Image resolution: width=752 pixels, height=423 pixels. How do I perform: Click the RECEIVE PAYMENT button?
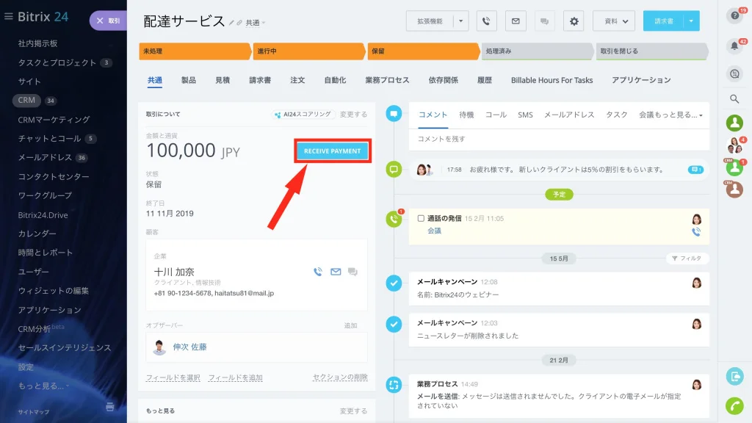[333, 151]
